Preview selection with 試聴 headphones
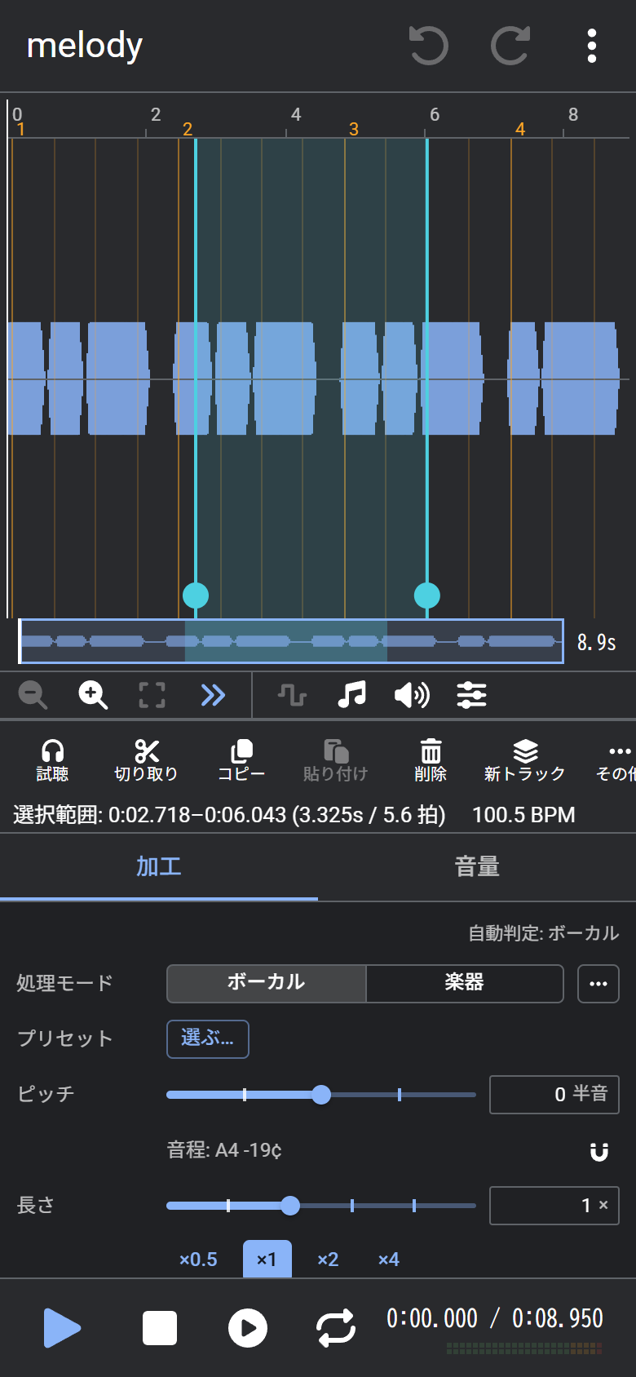Screen dimensions: 636x1377 pos(52,760)
